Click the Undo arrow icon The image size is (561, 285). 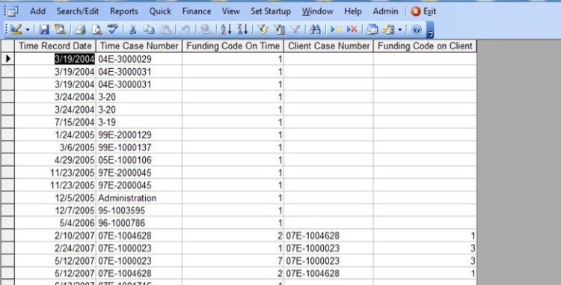pyautogui.click(x=186, y=29)
